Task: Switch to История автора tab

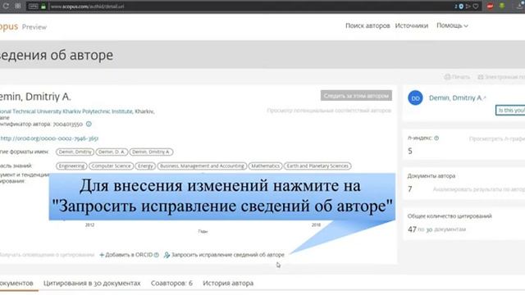Action: 228,284
